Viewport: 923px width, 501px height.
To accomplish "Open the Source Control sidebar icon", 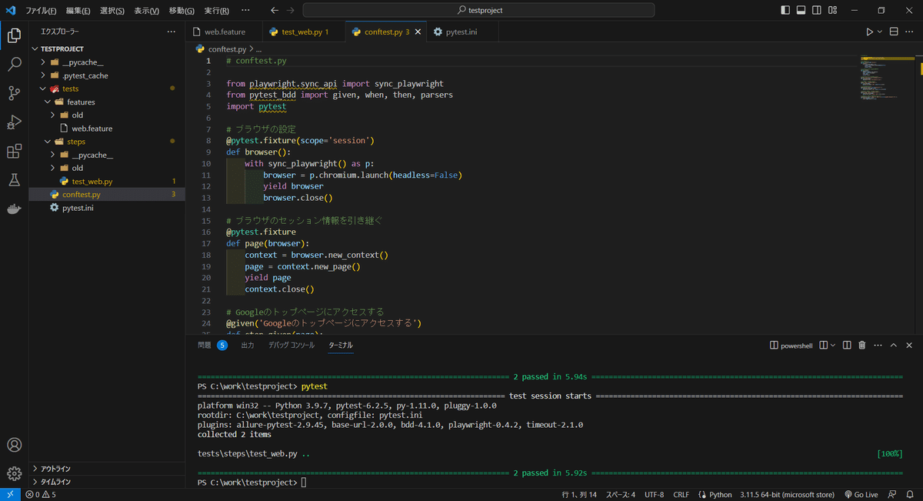I will pyautogui.click(x=14, y=94).
